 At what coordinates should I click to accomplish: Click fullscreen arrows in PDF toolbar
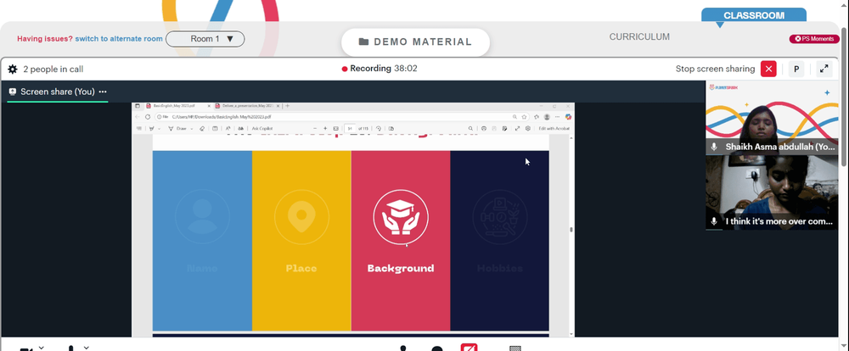click(x=517, y=128)
